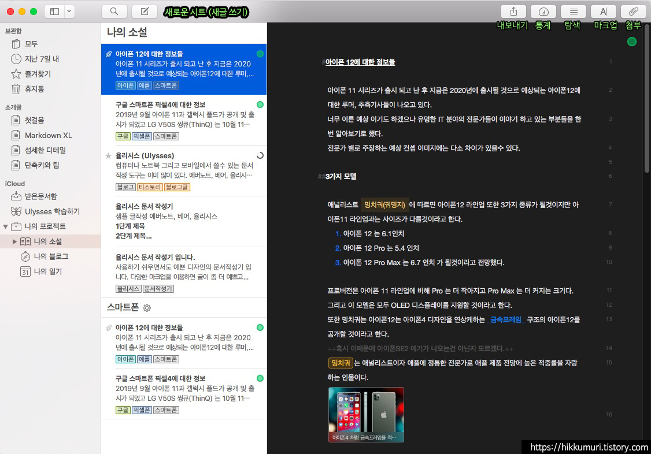Click the 블로그글 keyword tag
This screenshot has width=651, height=454.
177,187
